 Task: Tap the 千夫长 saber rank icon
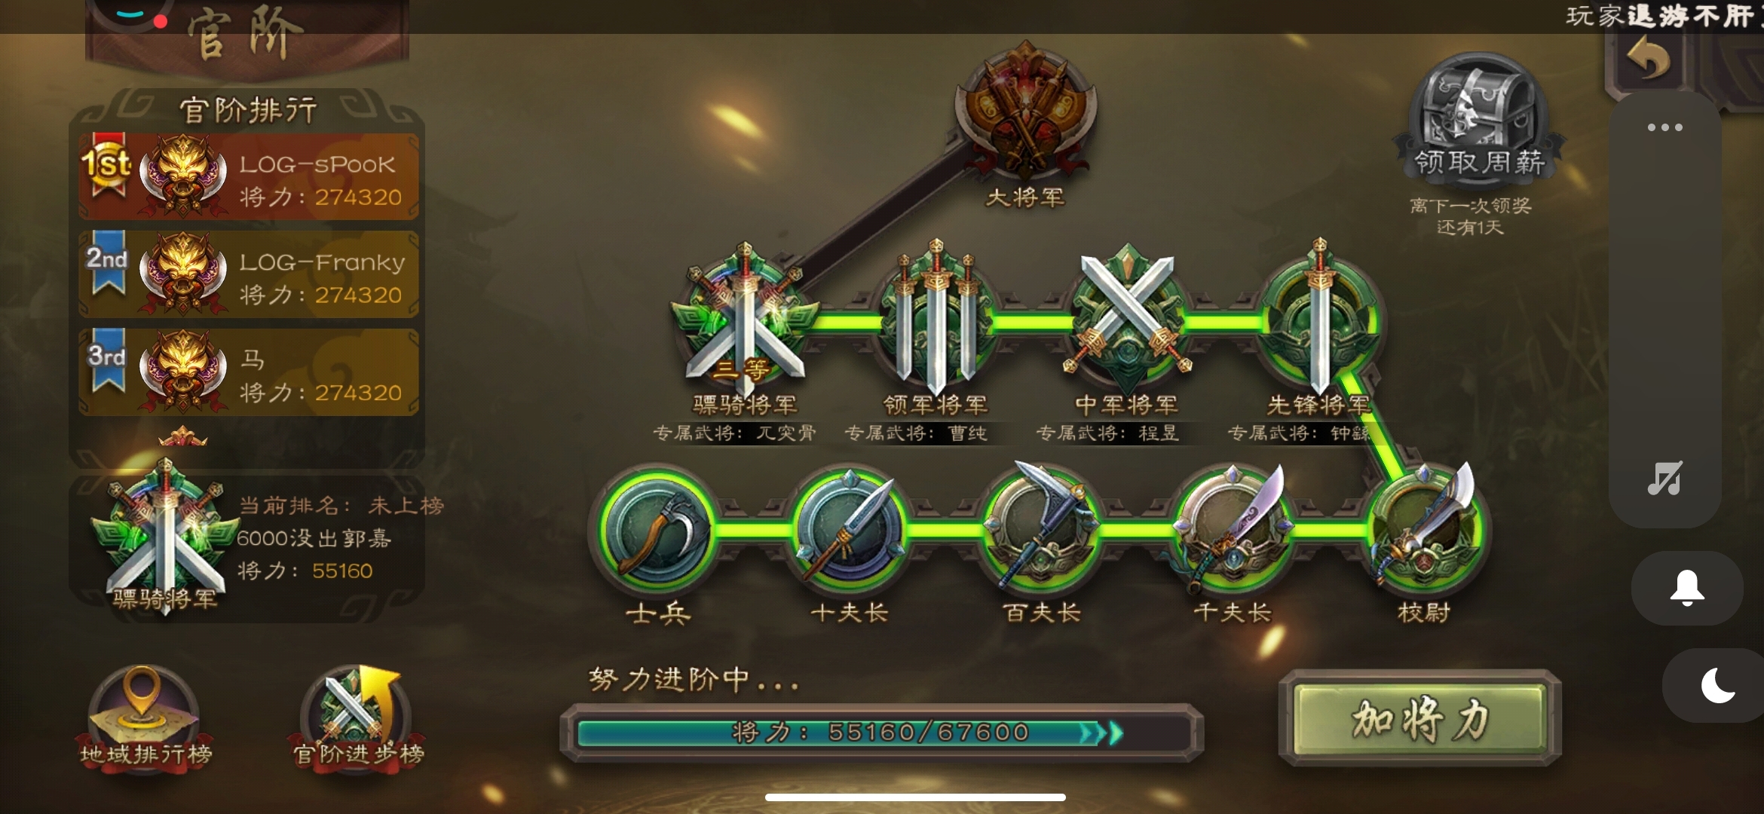tap(1233, 528)
